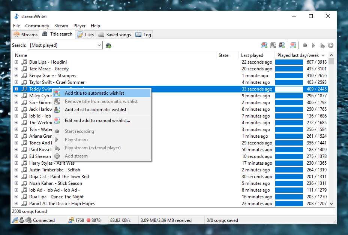Open the File menu
Image resolution: width=348 pixels, height=235 pixels.
16,26
